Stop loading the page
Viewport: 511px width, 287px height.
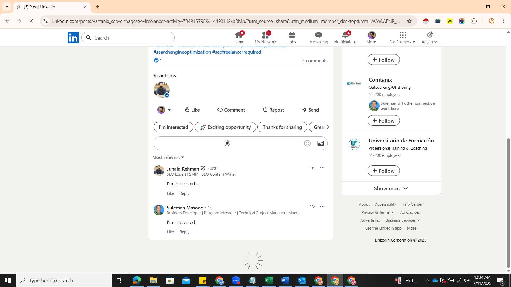click(31, 21)
